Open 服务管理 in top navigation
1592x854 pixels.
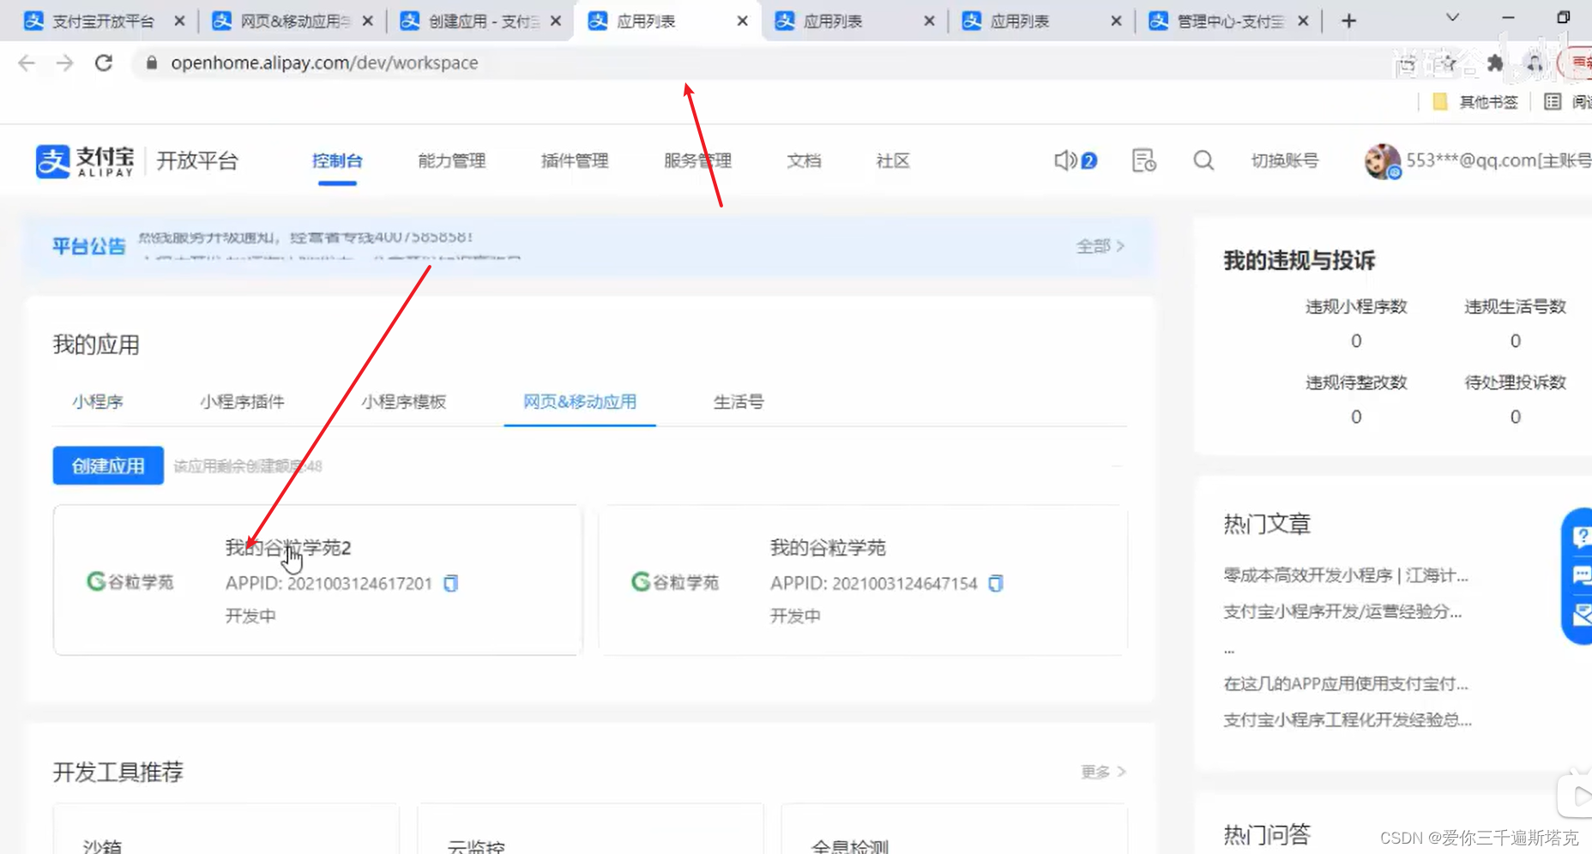(697, 160)
